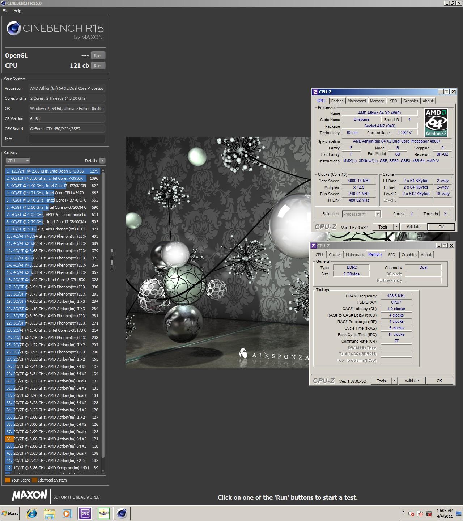
Task: Switch to About tab in upper CPU-Z window
Action: pos(428,101)
